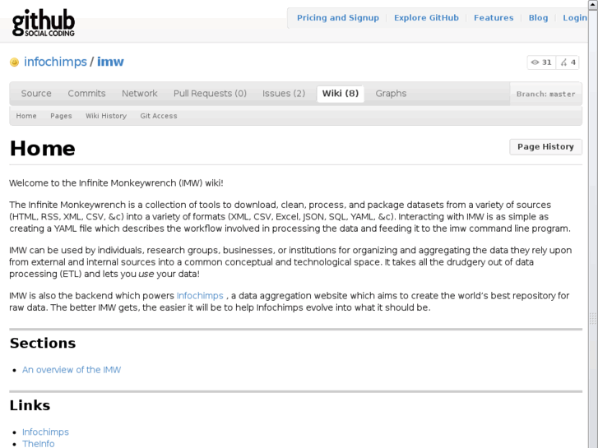
Task: Click the vertical scrollbar track
Action: click(x=593, y=229)
